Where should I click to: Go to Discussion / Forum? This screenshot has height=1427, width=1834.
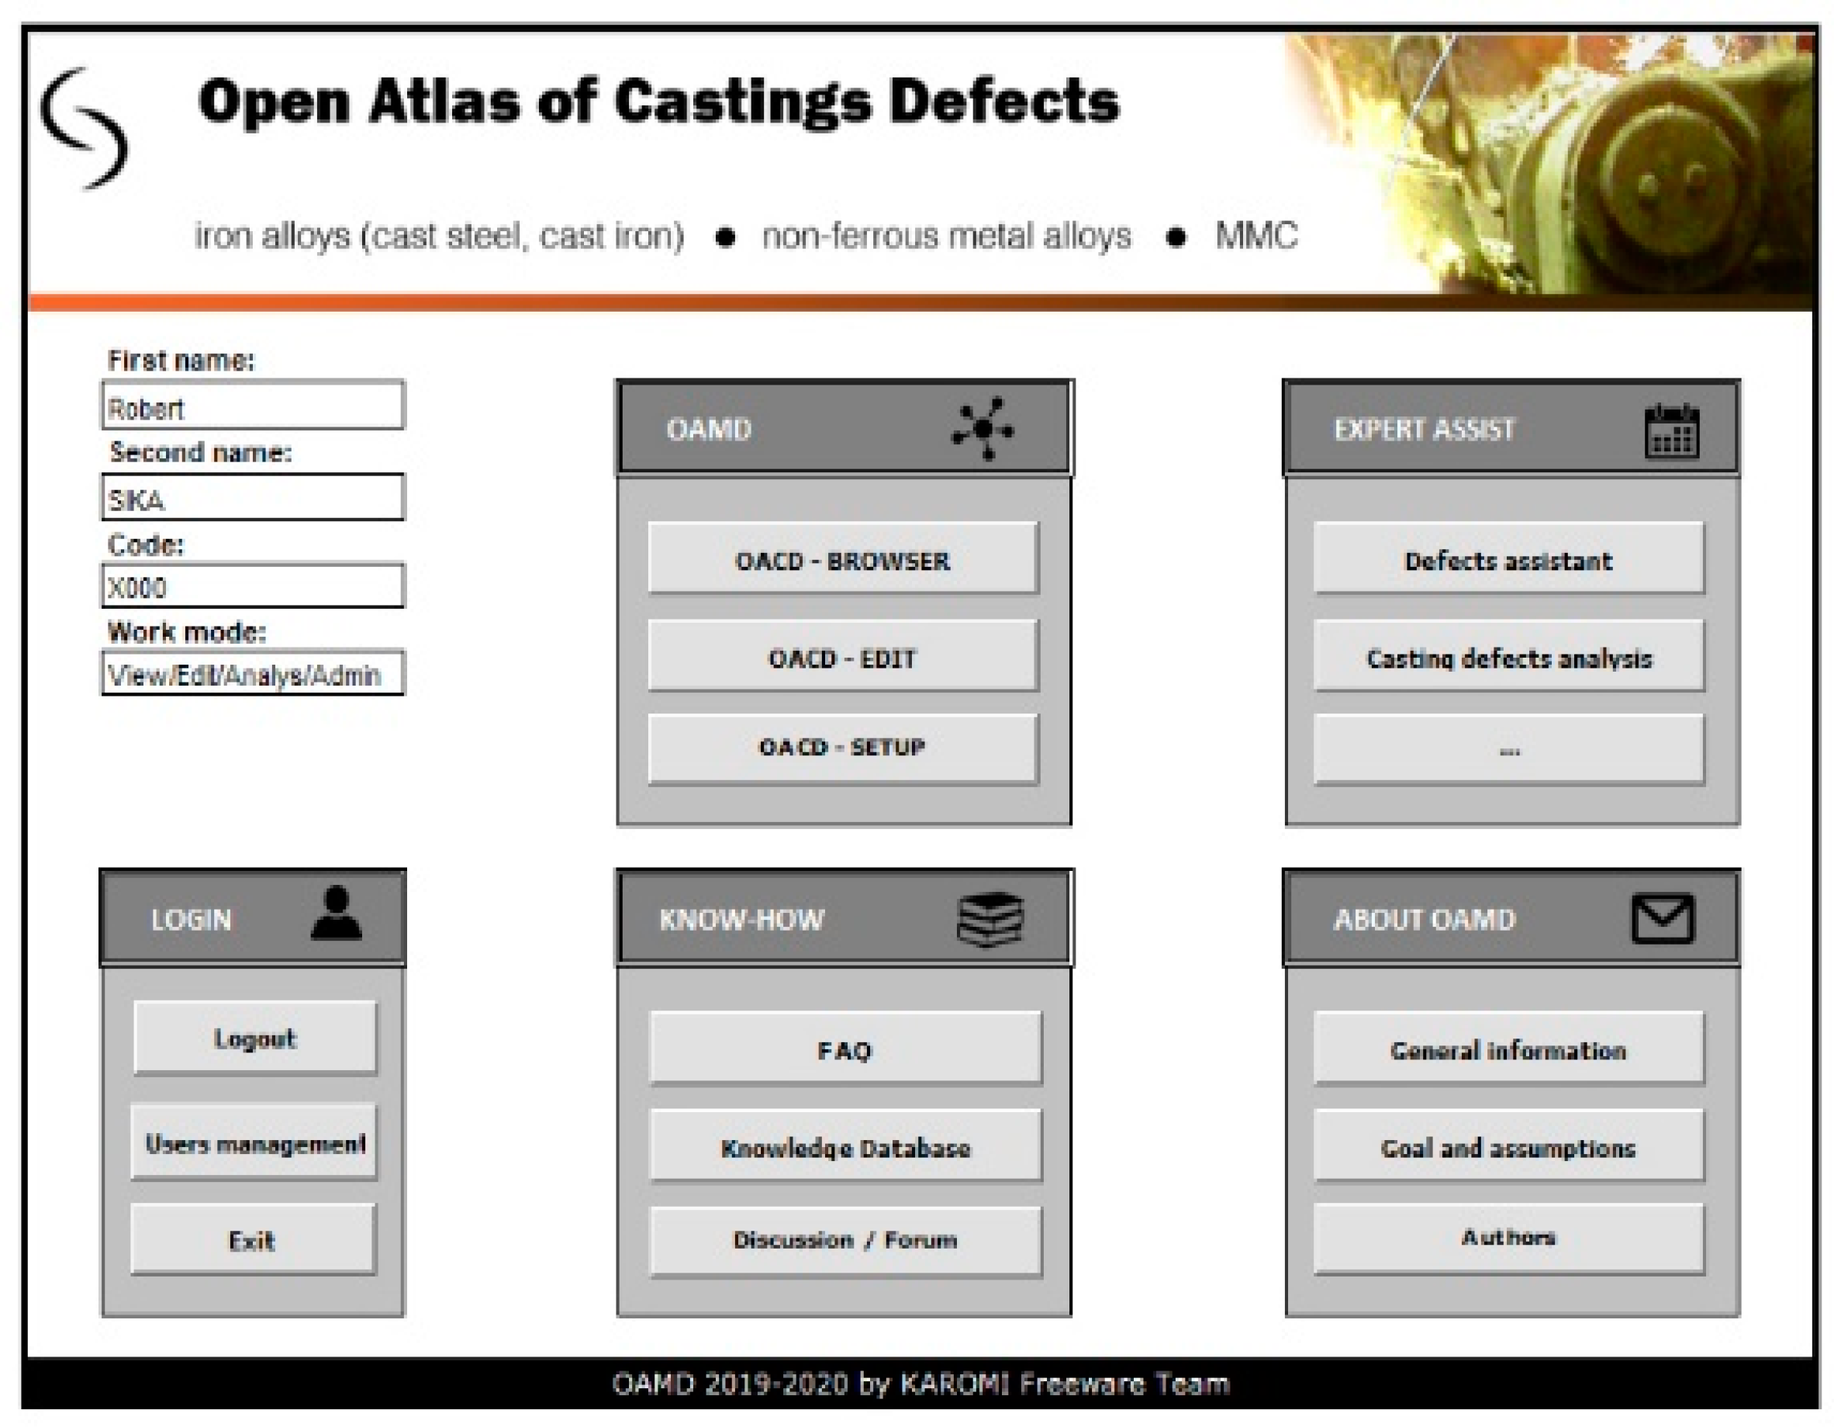(x=844, y=1241)
